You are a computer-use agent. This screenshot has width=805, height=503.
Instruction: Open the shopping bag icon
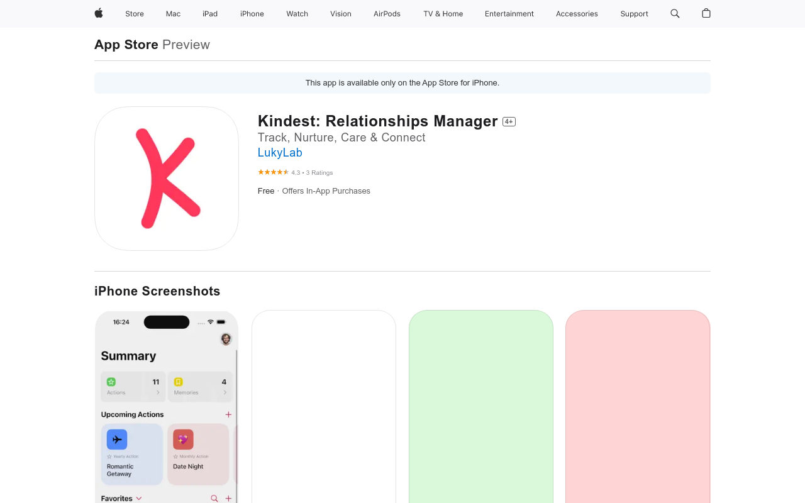706,13
